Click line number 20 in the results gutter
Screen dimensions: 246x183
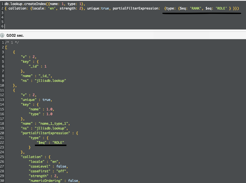coord(3,133)
